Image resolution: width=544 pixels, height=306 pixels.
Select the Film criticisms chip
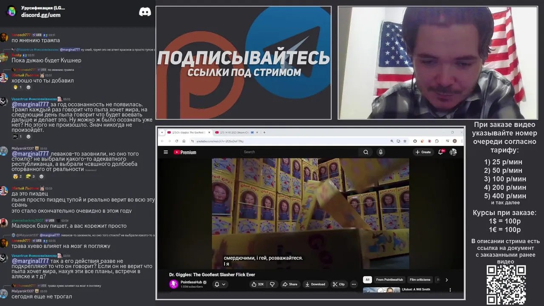(420, 280)
